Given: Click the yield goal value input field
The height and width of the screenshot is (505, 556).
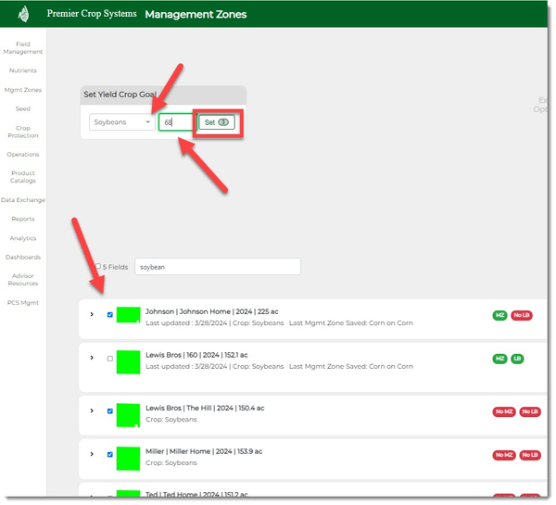Looking at the screenshot, I should (174, 122).
